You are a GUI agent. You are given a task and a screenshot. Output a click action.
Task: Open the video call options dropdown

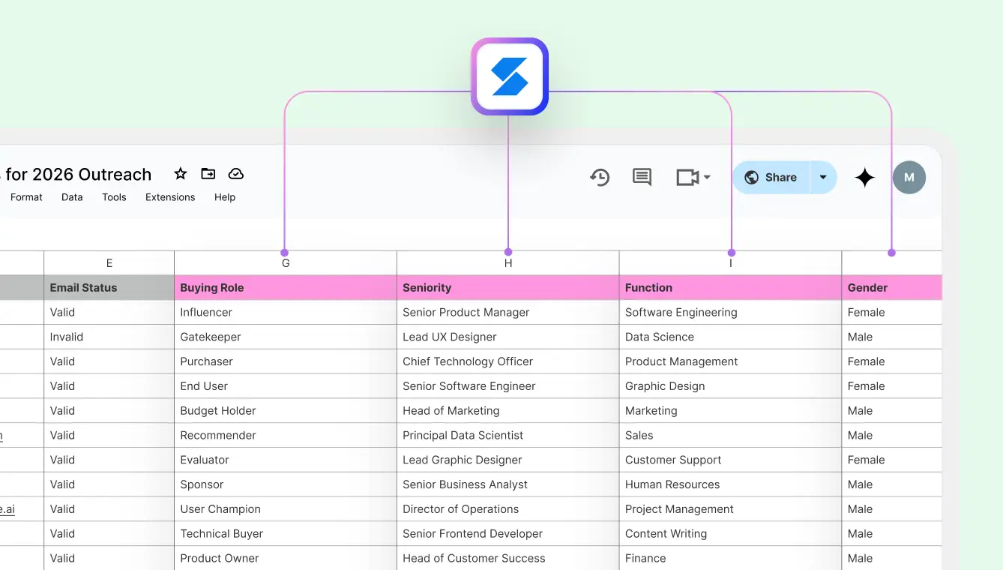point(703,178)
